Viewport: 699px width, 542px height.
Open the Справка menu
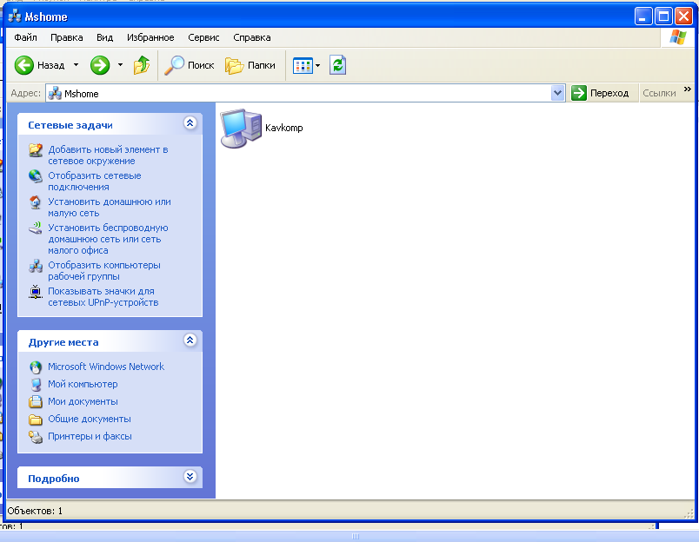point(252,37)
